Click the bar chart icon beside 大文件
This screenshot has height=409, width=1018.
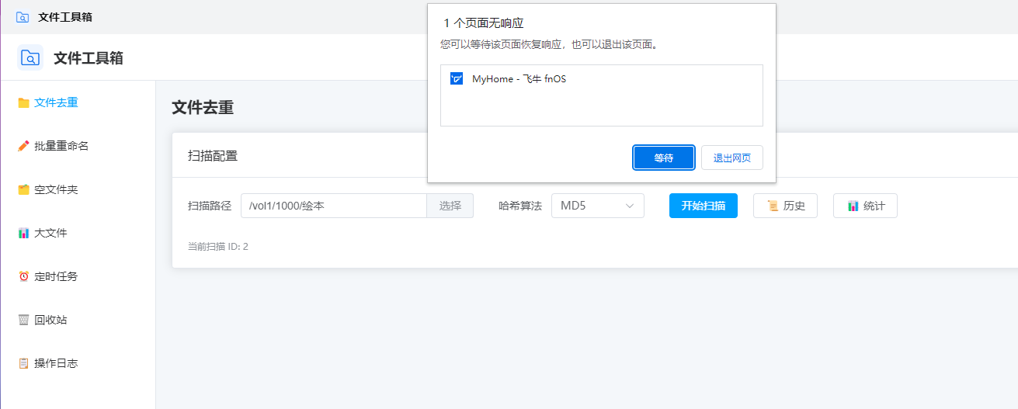click(23, 233)
